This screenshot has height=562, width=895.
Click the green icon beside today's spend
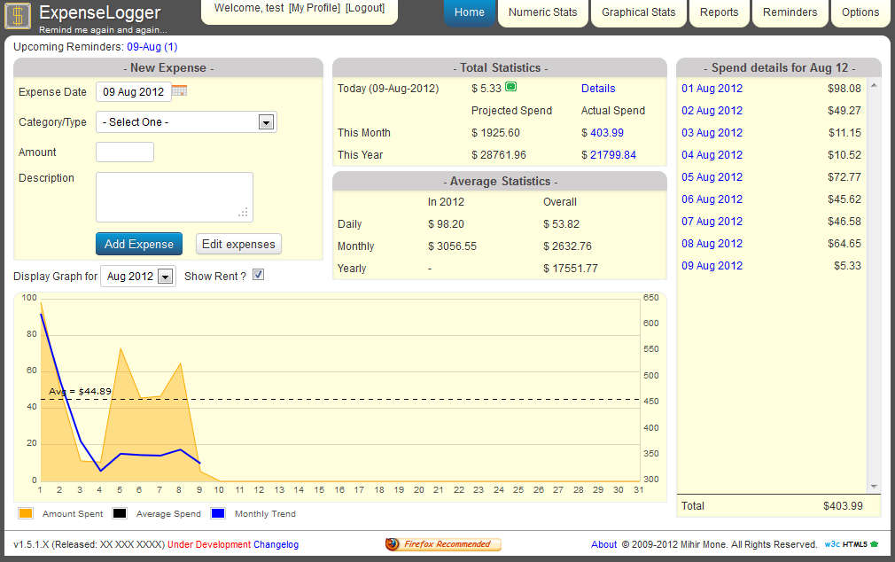click(x=511, y=87)
